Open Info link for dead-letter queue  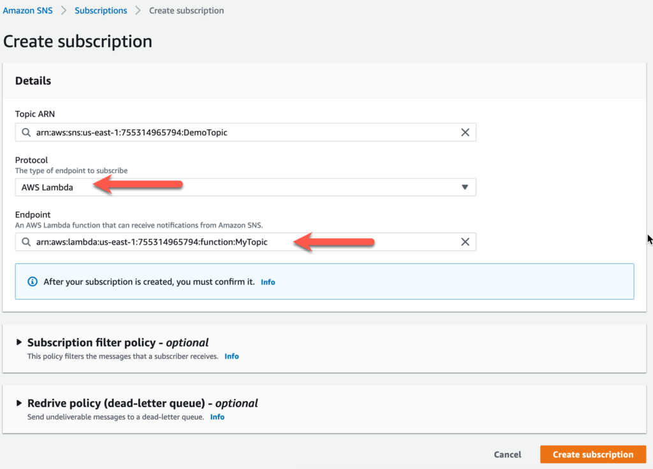point(217,417)
